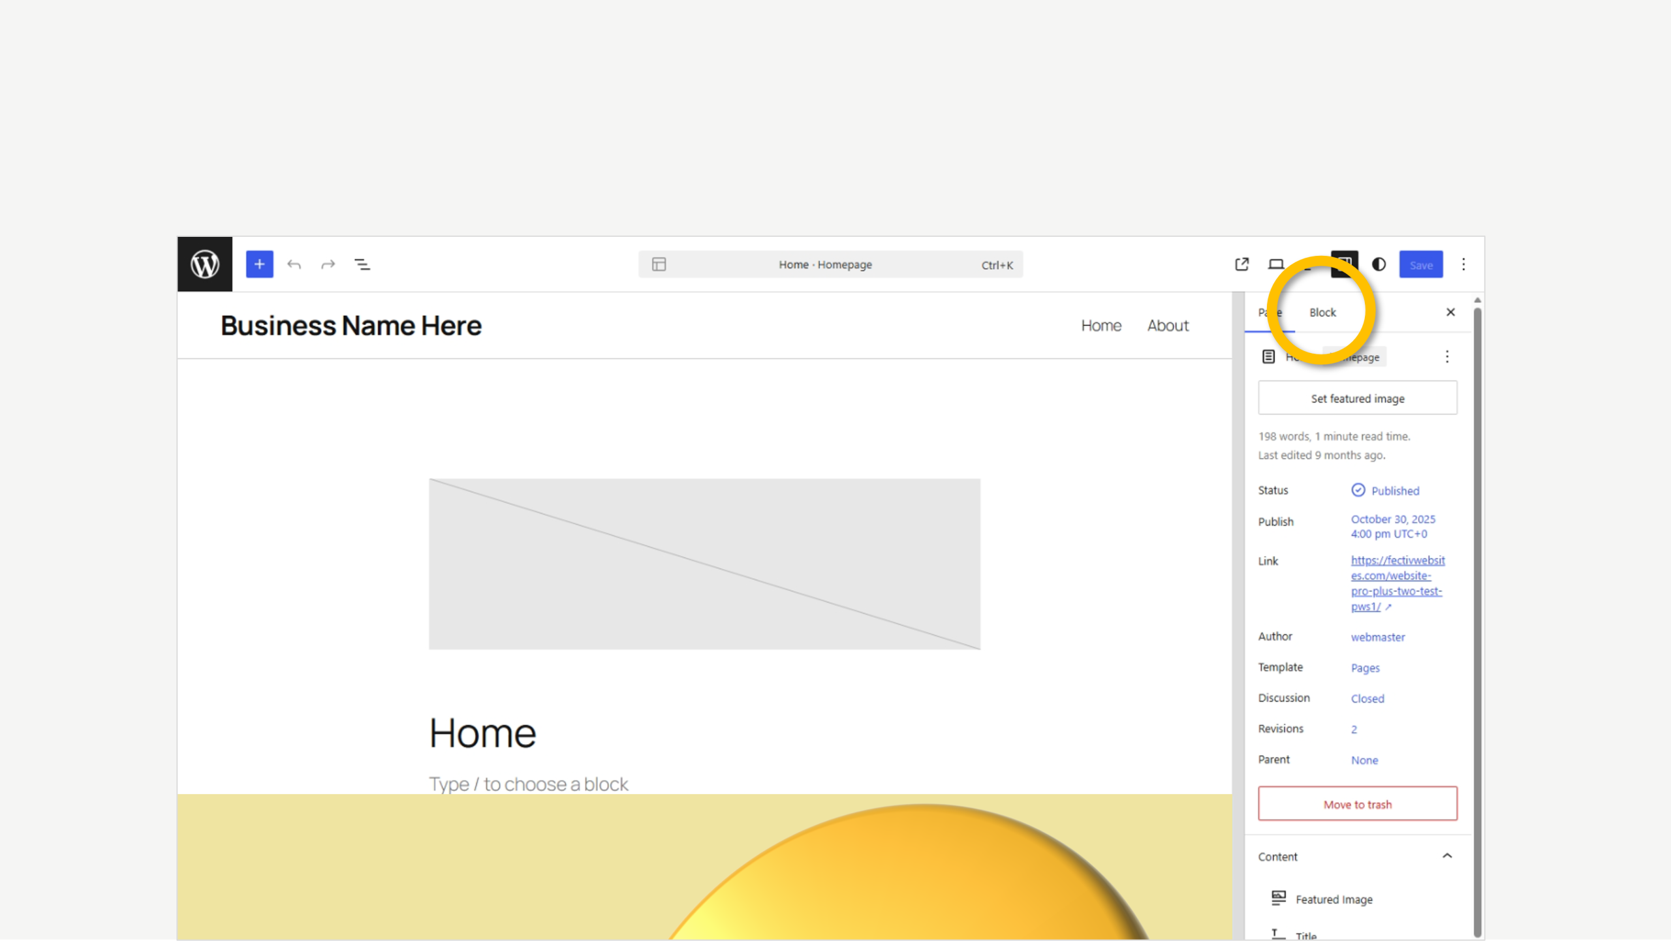
Task: Open the Published status dropdown
Action: (x=1386, y=491)
